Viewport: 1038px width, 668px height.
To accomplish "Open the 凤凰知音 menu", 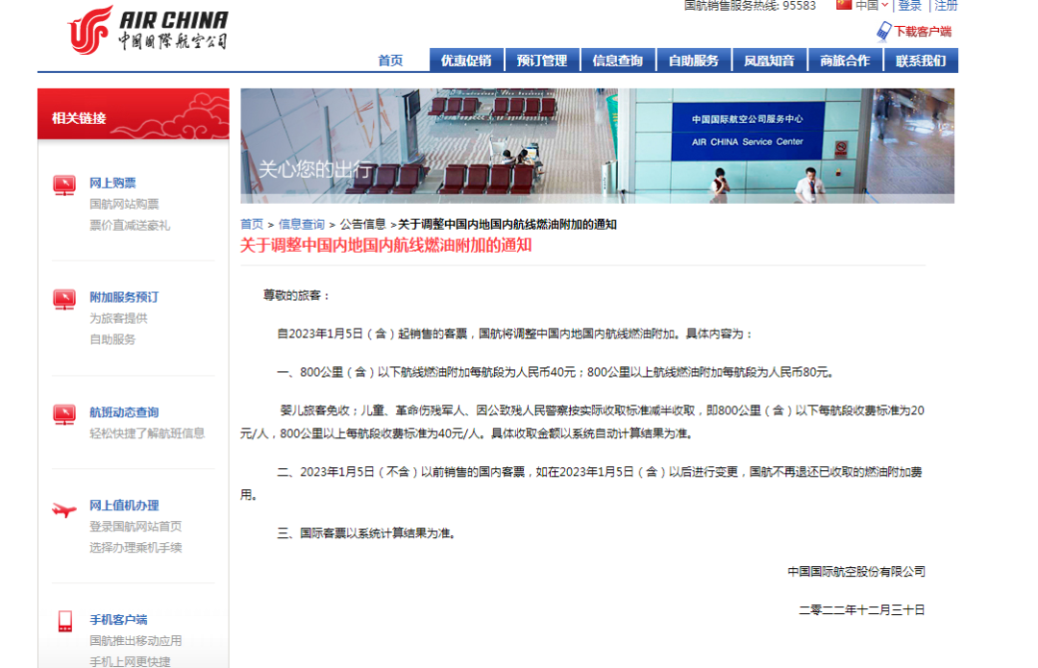I will (x=769, y=61).
